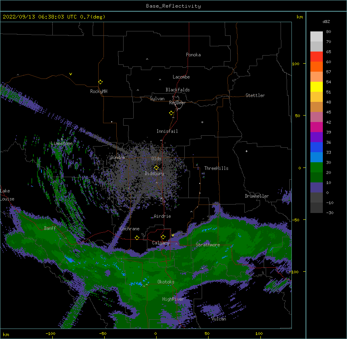Click the Didsbury town label
The height and width of the screenshot is (339, 347).
coord(155,174)
